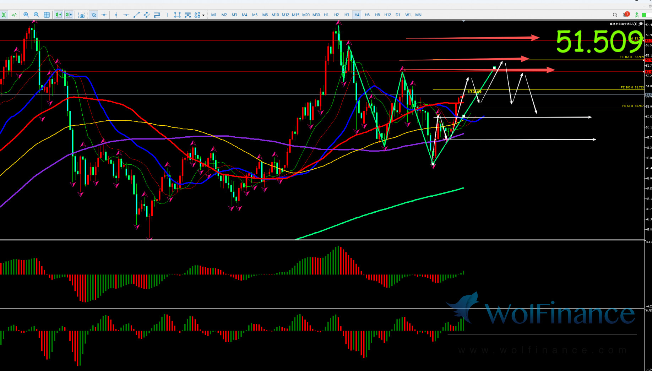Select the W1 timeframe button
Image resolution: width=652 pixels, height=371 pixels.
(x=408, y=15)
